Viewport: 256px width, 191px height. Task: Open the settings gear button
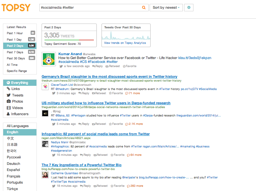click(189, 7)
